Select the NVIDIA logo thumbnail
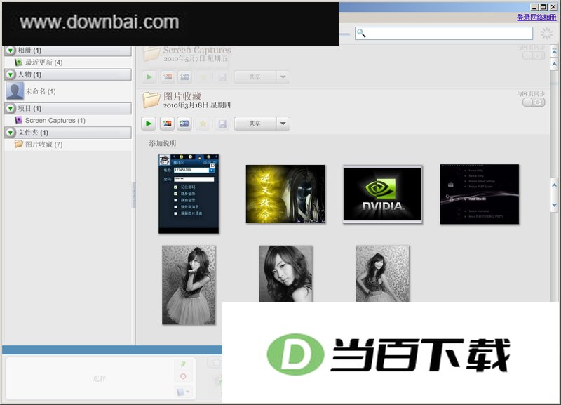 pyautogui.click(x=382, y=194)
